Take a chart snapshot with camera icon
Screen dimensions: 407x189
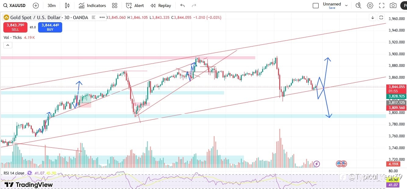pos(393,5)
